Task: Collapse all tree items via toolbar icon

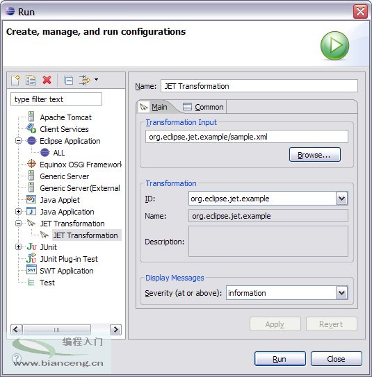Action: 68,80
